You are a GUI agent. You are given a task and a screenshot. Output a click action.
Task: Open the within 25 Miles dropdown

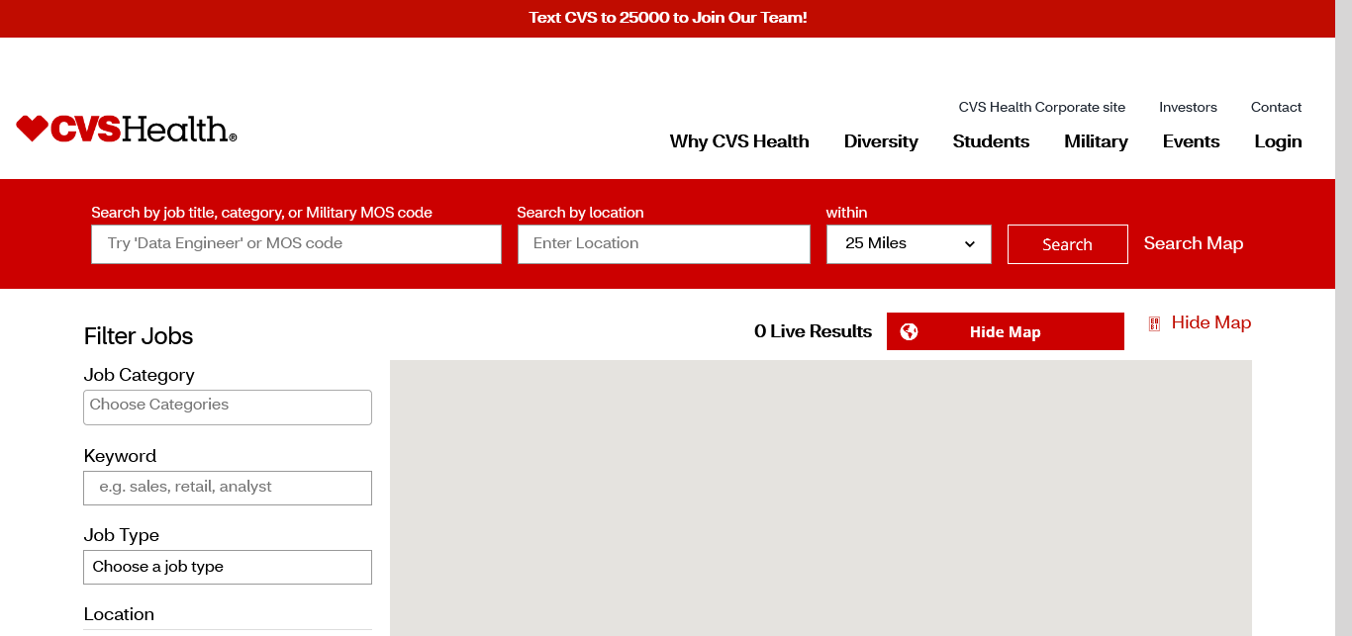908,244
